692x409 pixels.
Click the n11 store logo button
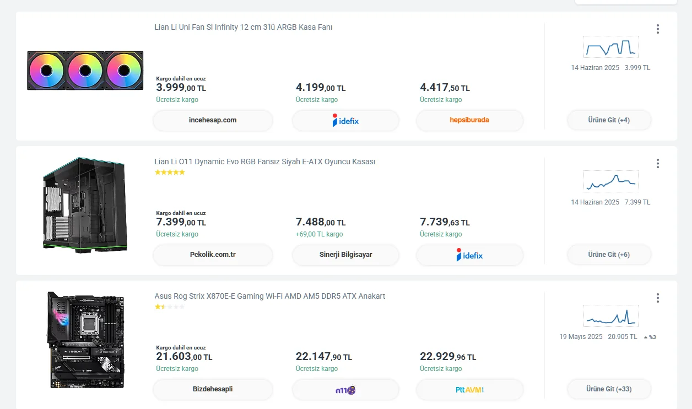(345, 389)
